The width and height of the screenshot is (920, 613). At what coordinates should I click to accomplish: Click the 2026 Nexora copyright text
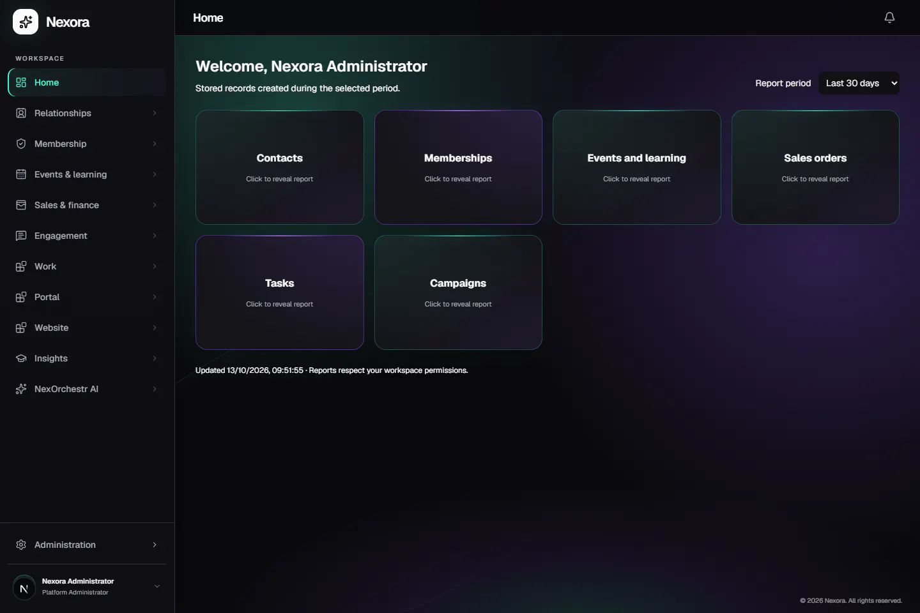[x=851, y=600]
